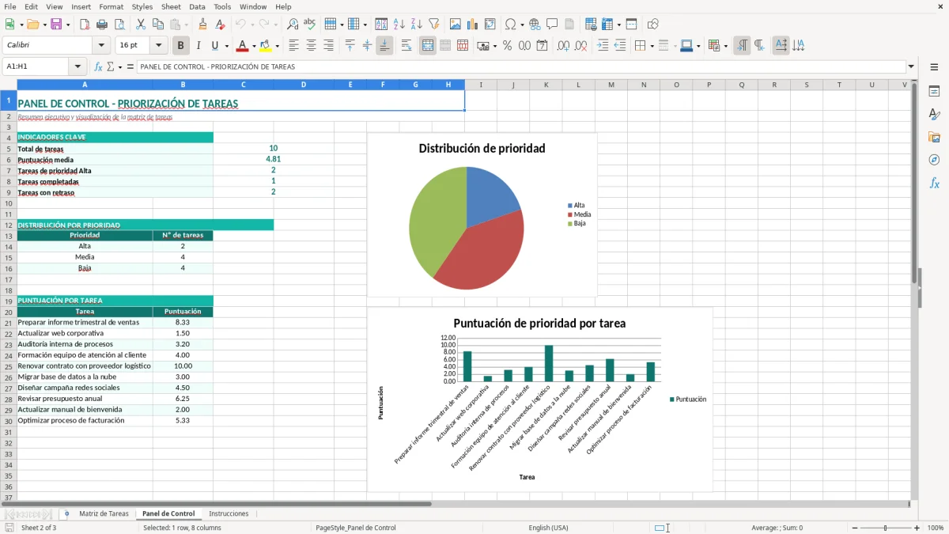
Task: Open the Underline style dropdown arrow
Action: point(226,46)
